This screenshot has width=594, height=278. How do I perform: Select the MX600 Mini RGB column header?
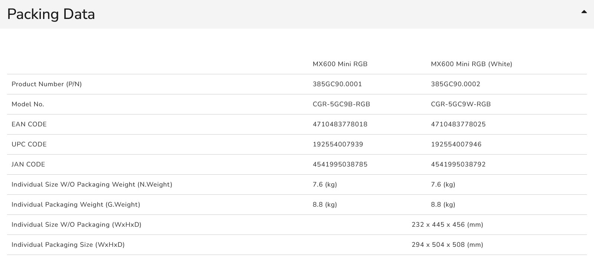pyautogui.click(x=340, y=64)
